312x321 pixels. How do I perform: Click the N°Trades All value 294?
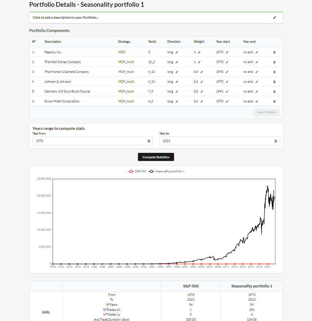[x=252, y=310]
